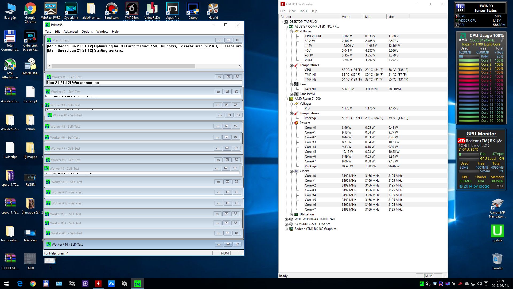Open the green update desktop icon
This screenshot has height=289, width=513.
(497, 233)
